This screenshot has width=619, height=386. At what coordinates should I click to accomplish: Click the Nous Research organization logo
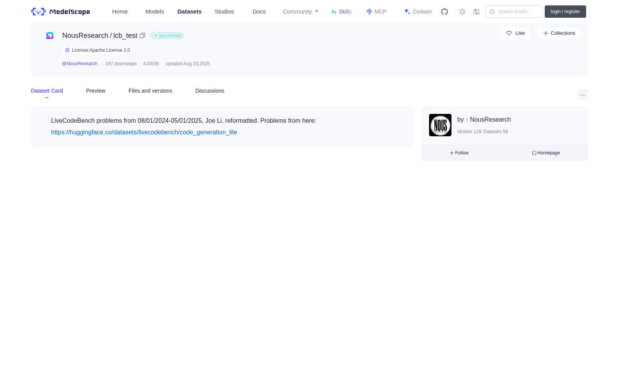click(440, 125)
